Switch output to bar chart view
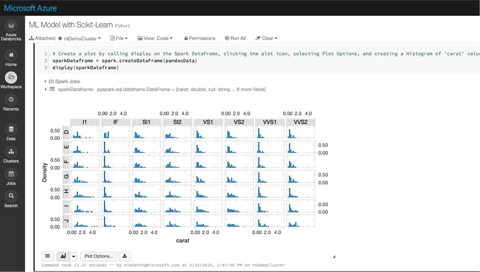 click(x=63, y=256)
